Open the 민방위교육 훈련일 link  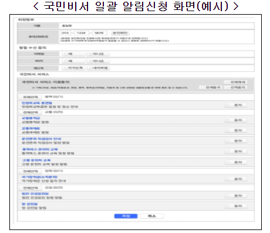click(37, 103)
